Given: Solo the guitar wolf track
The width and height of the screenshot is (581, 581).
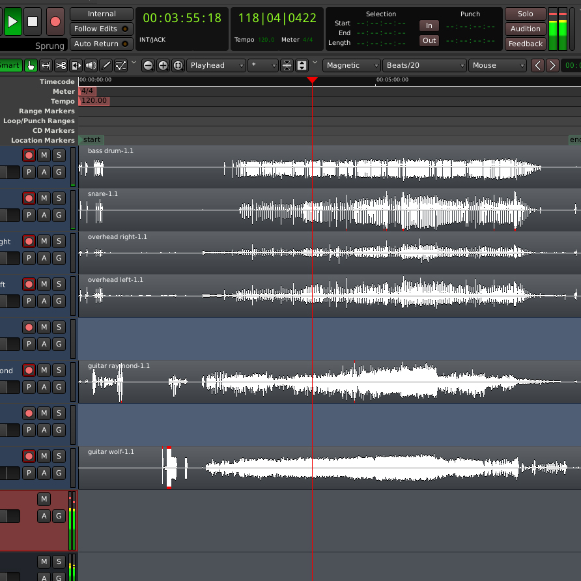Looking at the screenshot, I should [x=59, y=456].
